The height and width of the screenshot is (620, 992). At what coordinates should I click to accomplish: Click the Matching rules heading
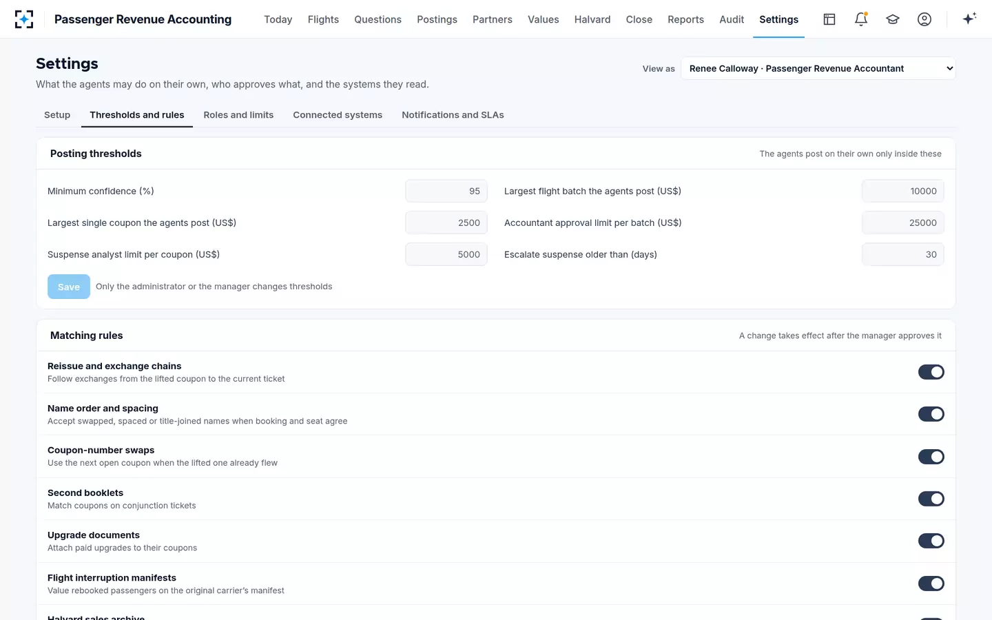[87, 335]
